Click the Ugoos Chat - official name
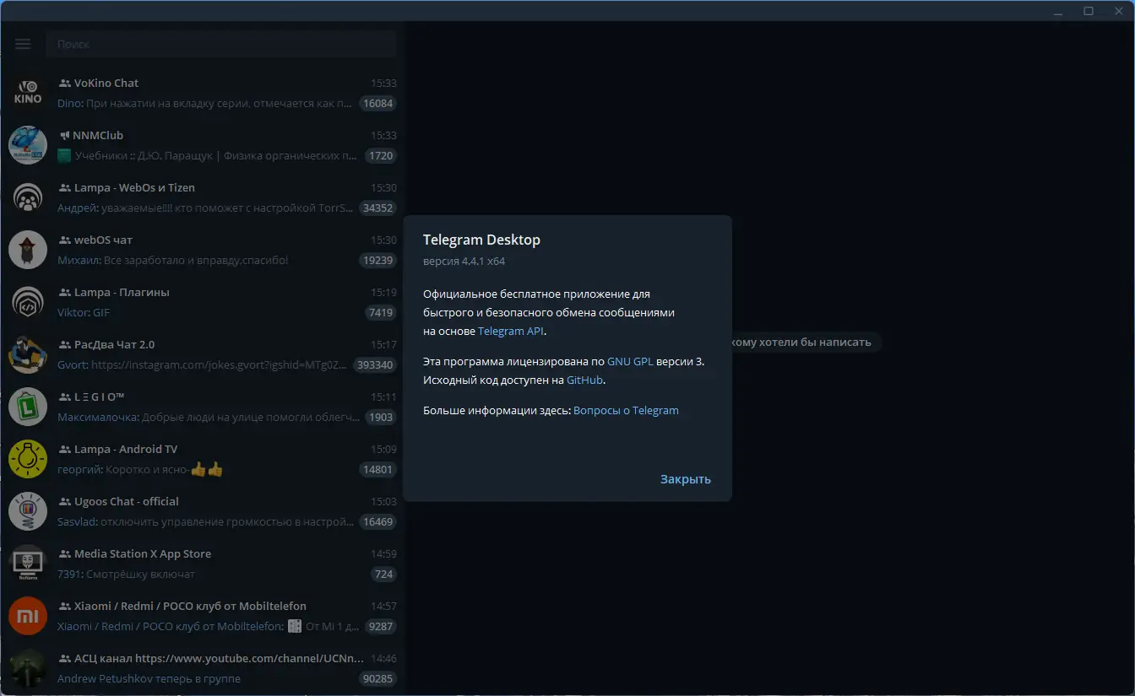Image resolution: width=1135 pixels, height=696 pixels. [x=127, y=502]
